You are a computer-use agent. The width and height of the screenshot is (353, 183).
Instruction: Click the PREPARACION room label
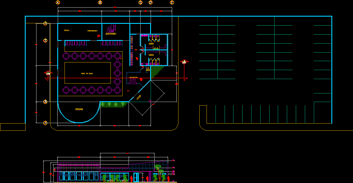(92, 31)
